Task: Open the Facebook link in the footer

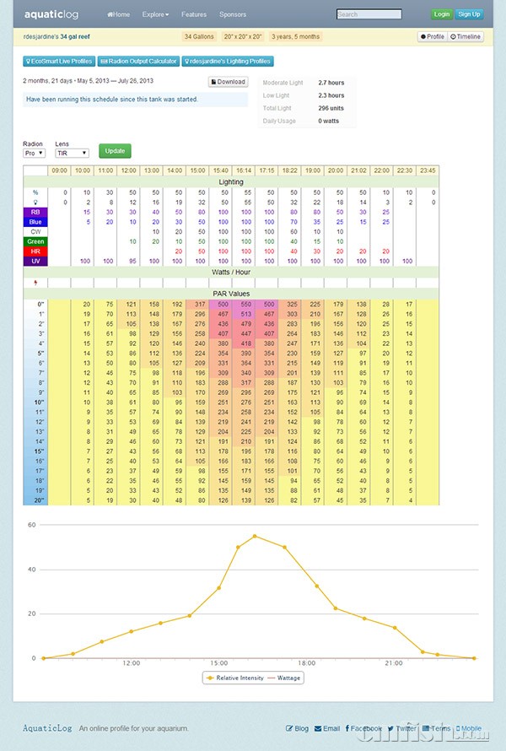Action: coord(347,728)
